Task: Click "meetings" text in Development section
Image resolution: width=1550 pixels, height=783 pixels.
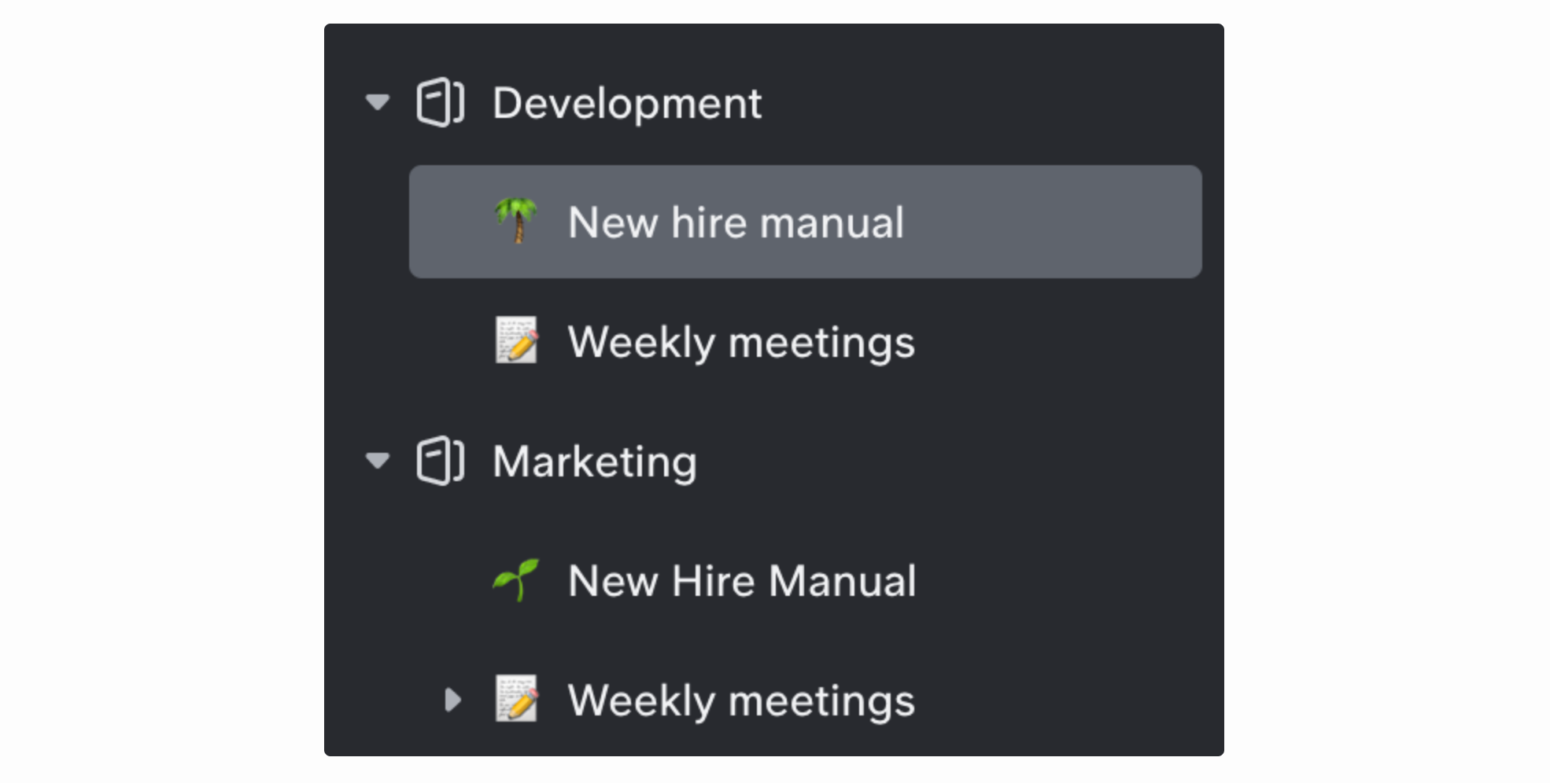Action: coord(821,342)
